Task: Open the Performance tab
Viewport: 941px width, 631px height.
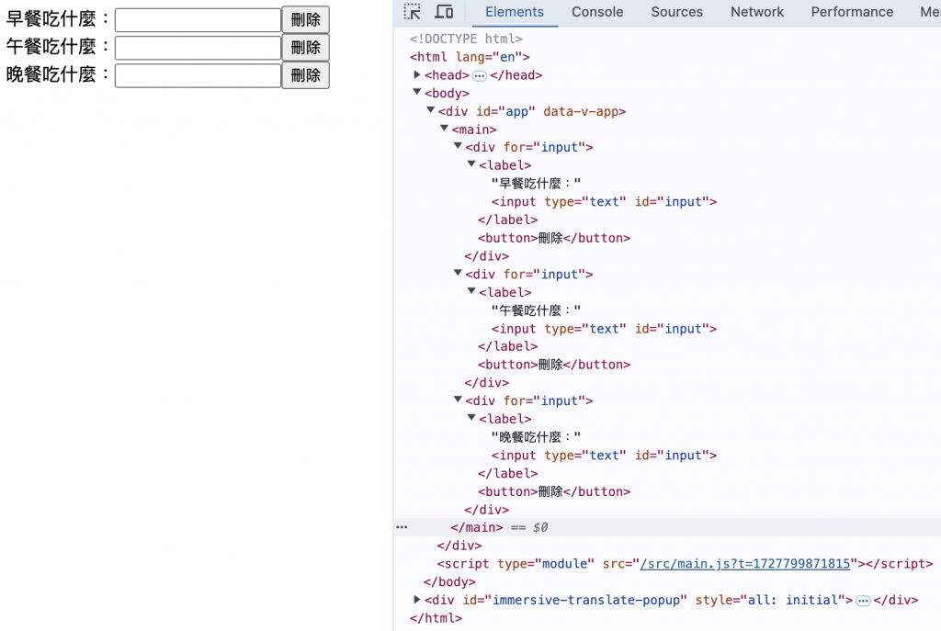Action: pos(852,12)
